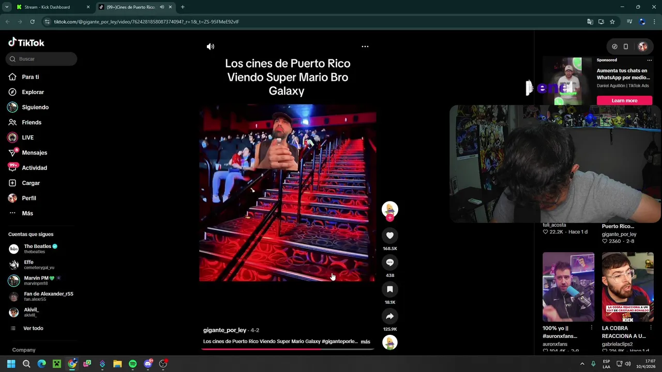Open Discord from the taskbar
The image size is (662, 372).
pyautogui.click(x=148, y=364)
